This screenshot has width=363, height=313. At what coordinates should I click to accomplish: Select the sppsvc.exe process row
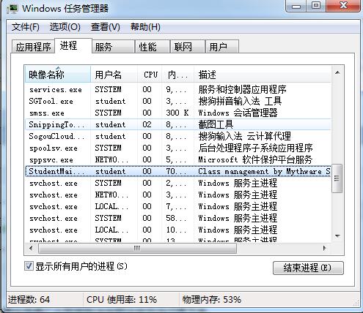[x=178, y=159]
